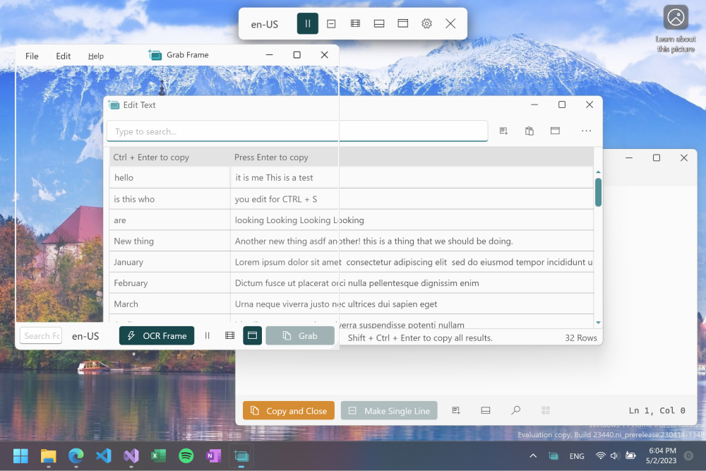This screenshot has height=471, width=706.
Task: Open the en-US language selector on floating toolbar
Action: (264, 23)
